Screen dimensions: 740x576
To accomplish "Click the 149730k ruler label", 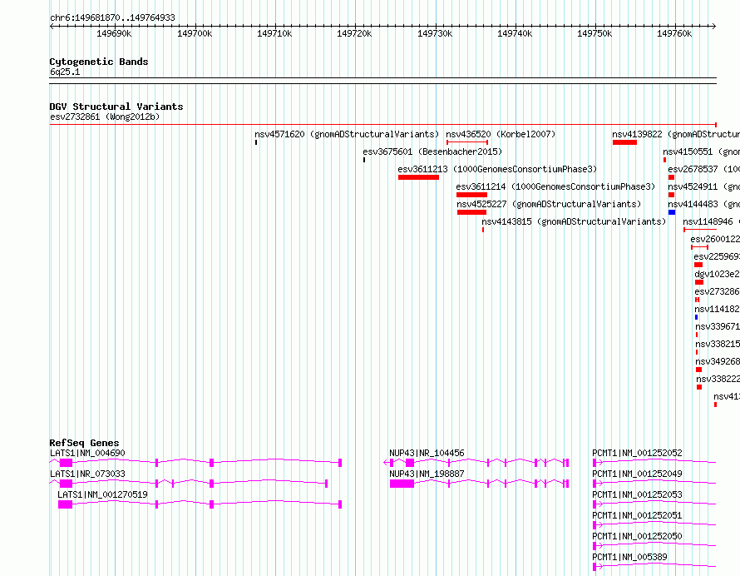I will coord(435,33).
